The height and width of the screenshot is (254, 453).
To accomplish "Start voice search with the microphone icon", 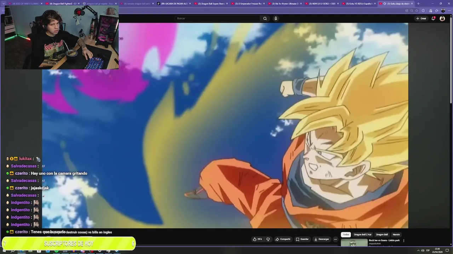I will (x=276, y=18).
